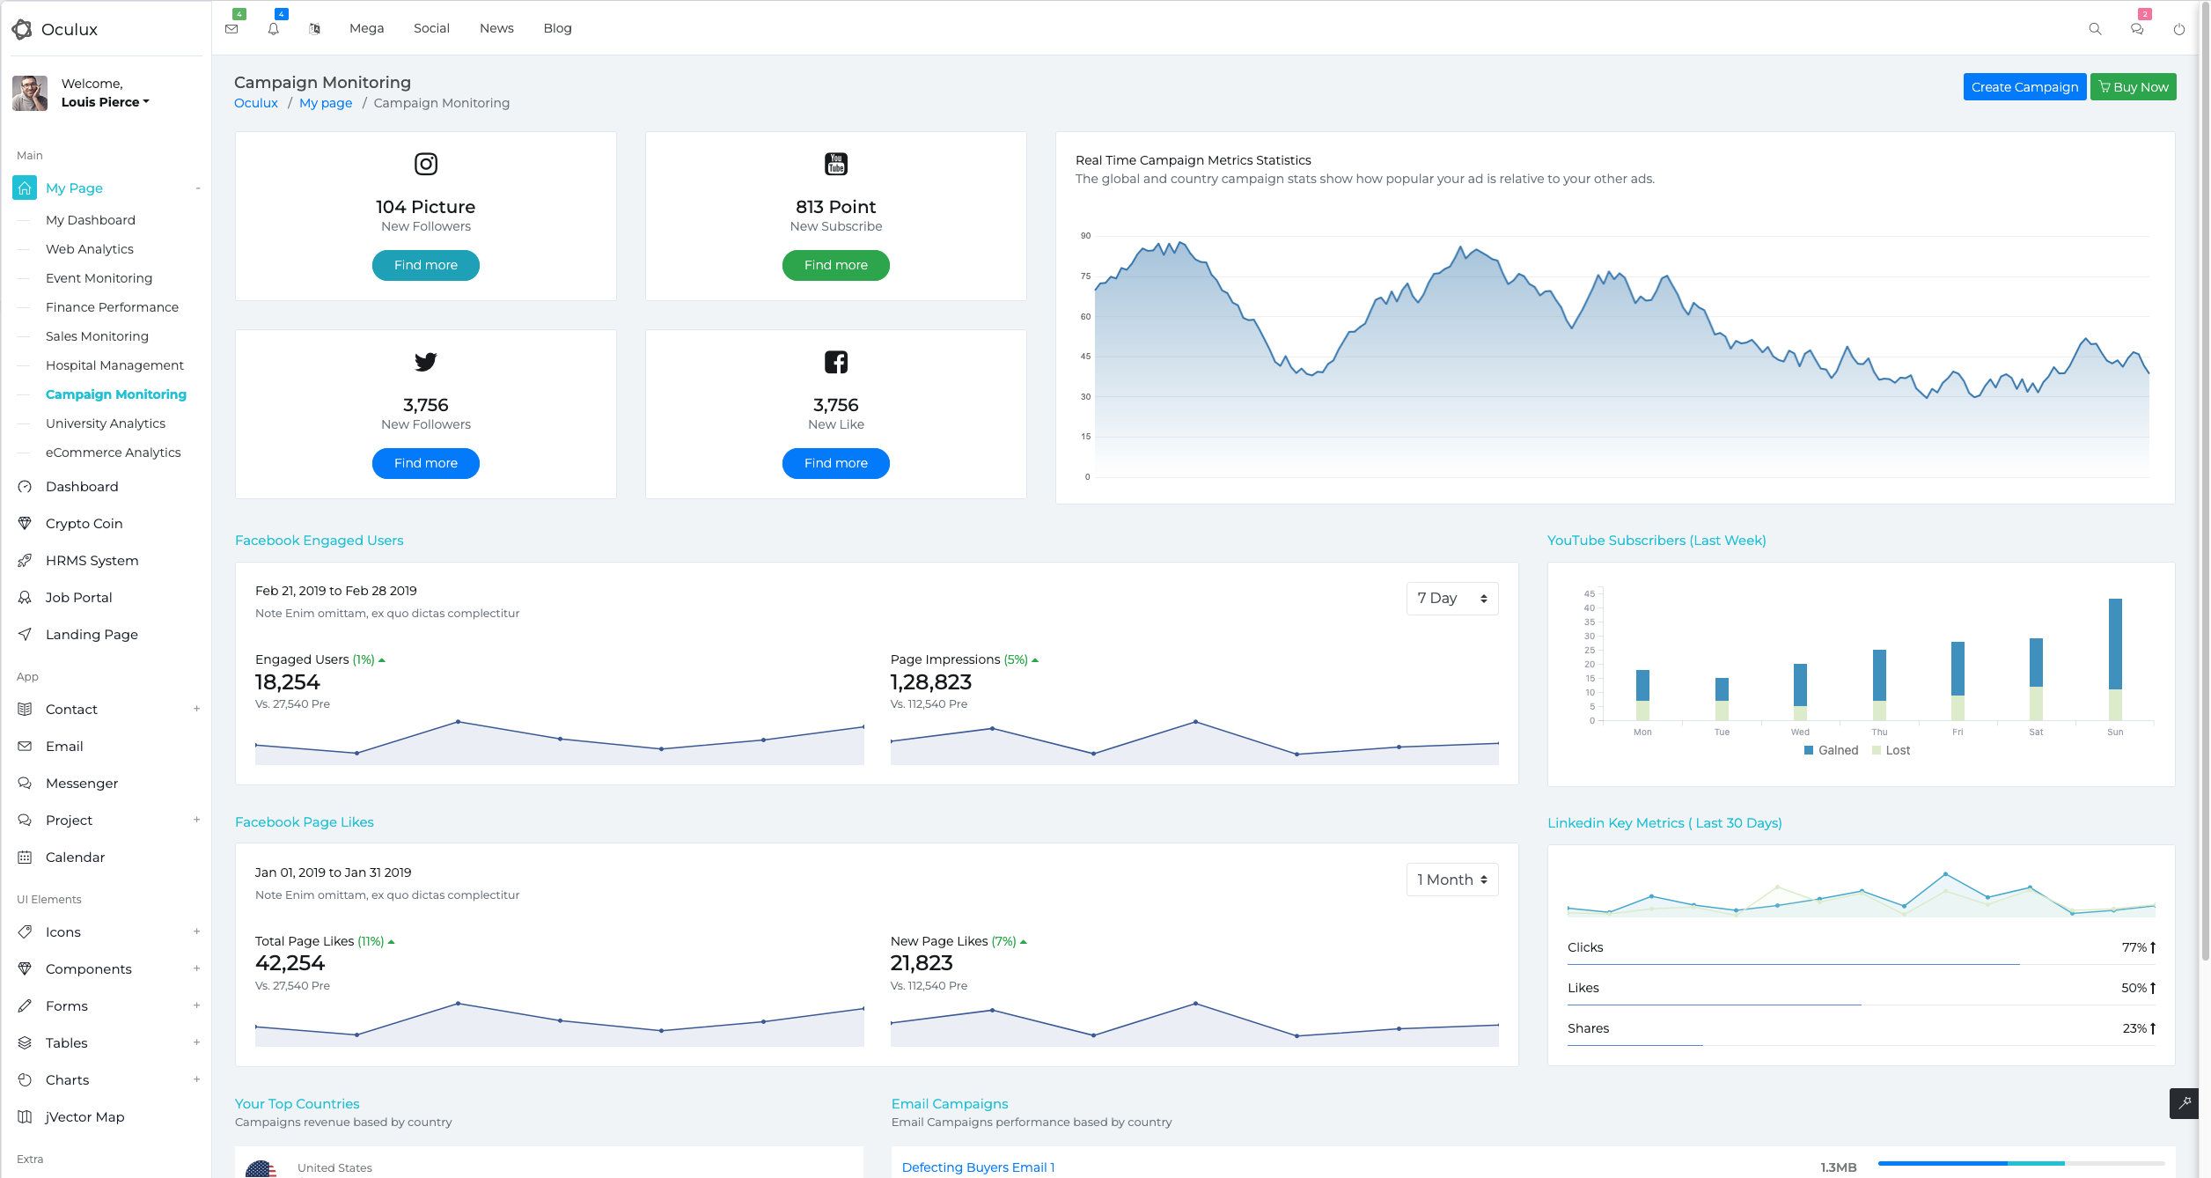Click the Forms pencil icon
This screenshot has height=1178, width=2211.
click(x=25, y=1006)
